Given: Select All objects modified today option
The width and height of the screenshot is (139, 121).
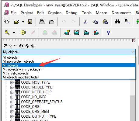Looking at the screenshot, I should pyautogui.click(x=69, y=77).
